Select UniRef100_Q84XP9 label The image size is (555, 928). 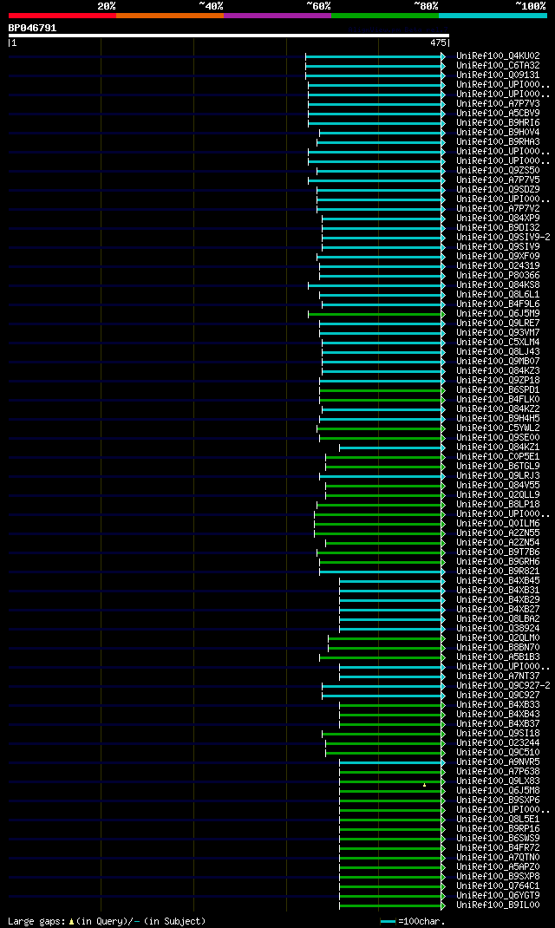pyautogui.click(x=498, y=219)
